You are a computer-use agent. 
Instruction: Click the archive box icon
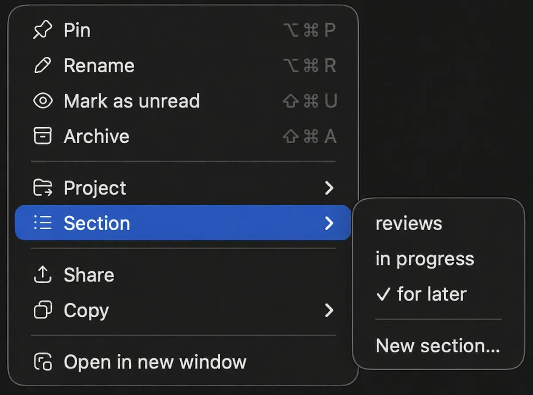click(43, 136)
